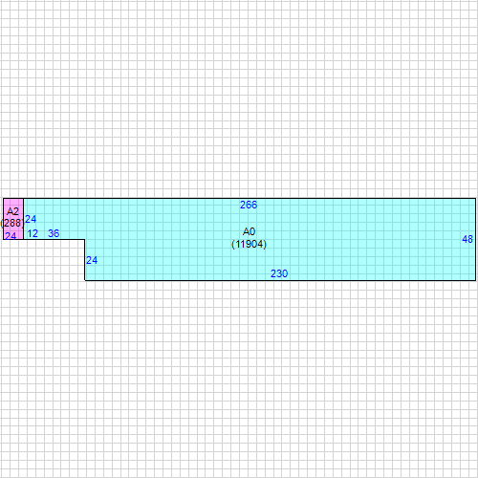This screenshot has height=478, width=478.
Task: Click the (11904) area value
Action: 249,244
